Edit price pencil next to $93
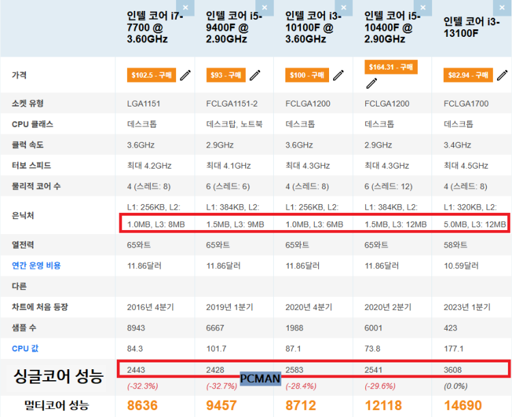Viewport: 512px width, 417px height. point(255,75)
